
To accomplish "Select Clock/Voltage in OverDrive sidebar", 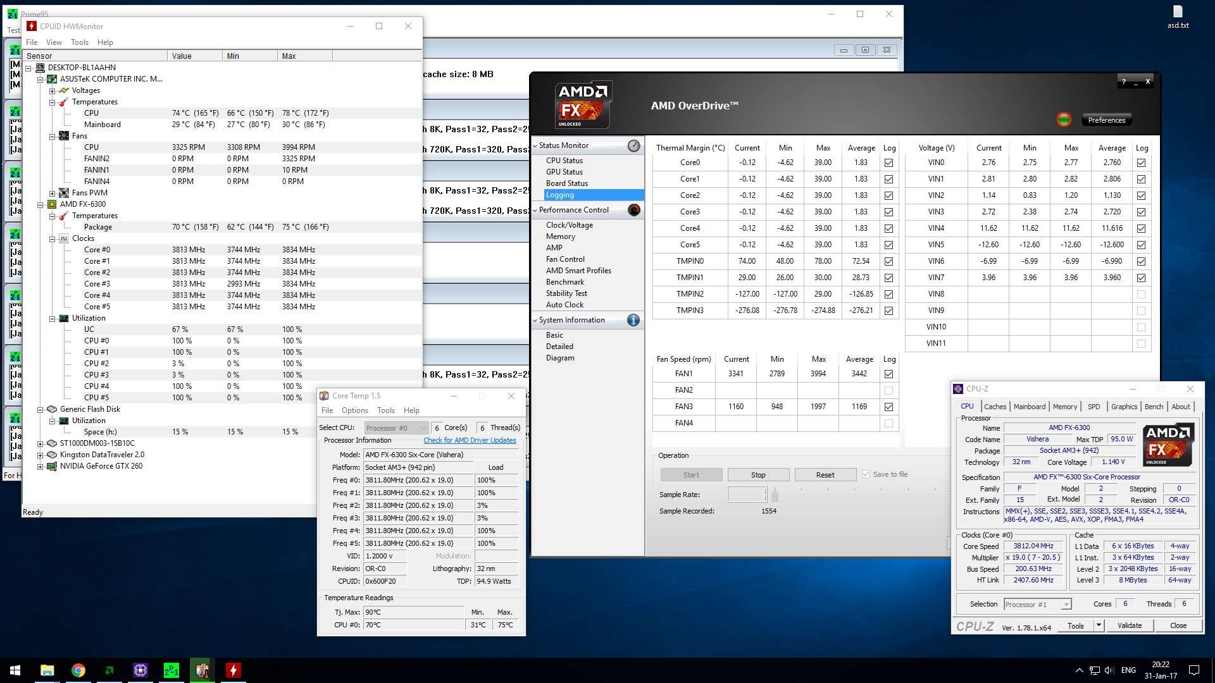I will pyautogui.click(x=570, y=225).
